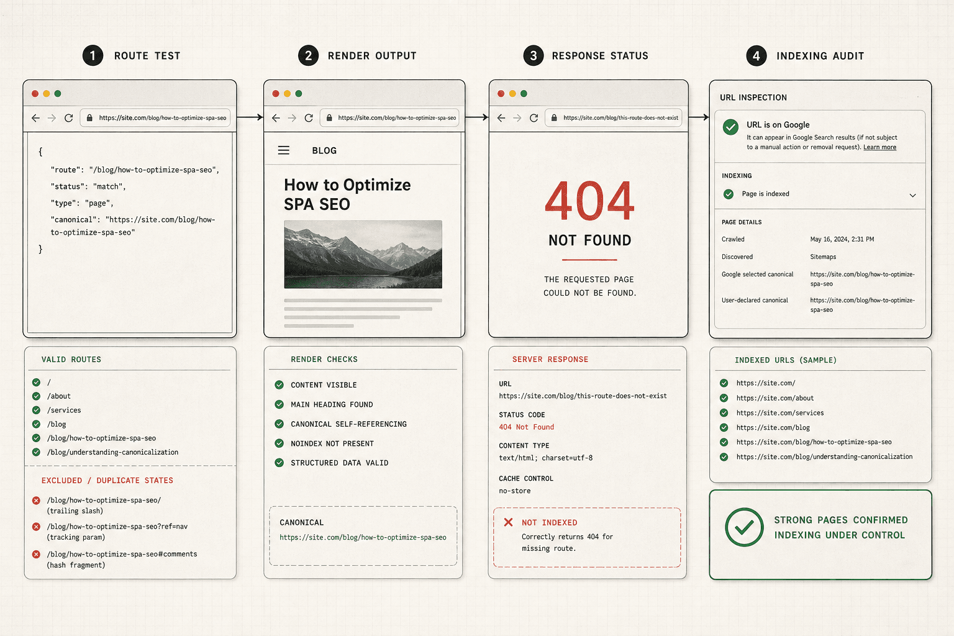Viewport: 954px width, 636px height.
Task: Click lock icon in Response Status address bar
Action: [554, 118]
